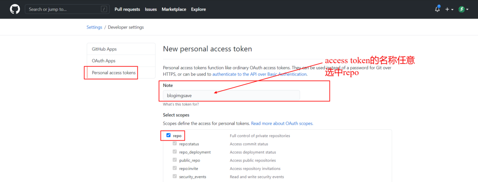This screenshot has height=182, width=478.
Task: Toggle the repo_deployment checkbox
Action: point(175,152)
